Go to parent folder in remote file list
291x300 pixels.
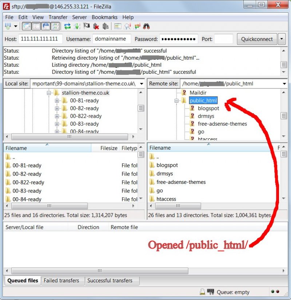pos(154,157)
